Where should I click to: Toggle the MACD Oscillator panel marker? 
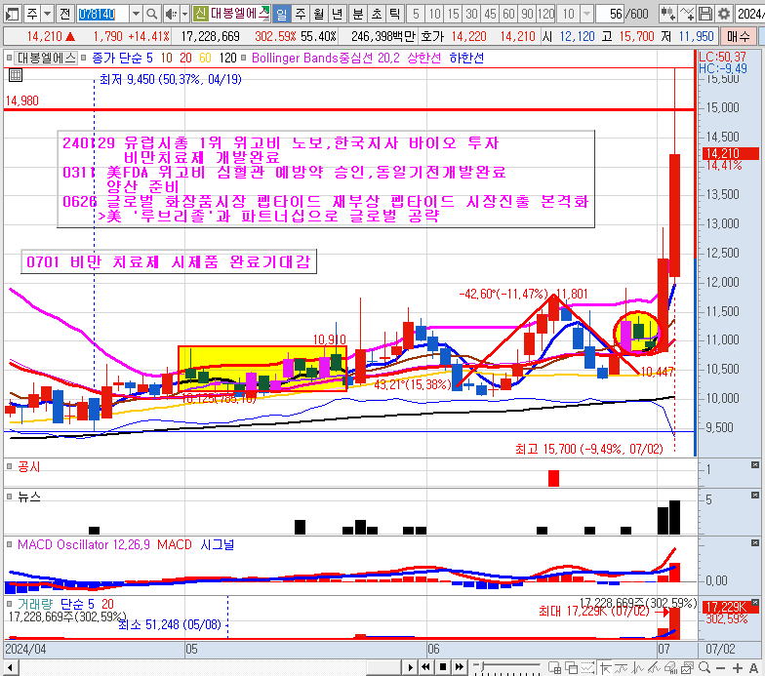coord(10,544)
